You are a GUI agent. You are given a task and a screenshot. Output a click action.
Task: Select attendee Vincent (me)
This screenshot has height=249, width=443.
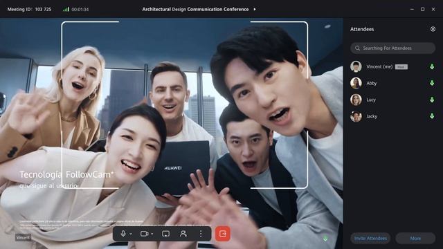pos(392,66)
